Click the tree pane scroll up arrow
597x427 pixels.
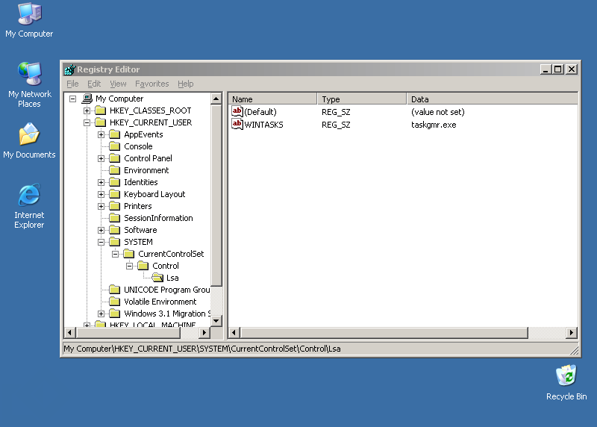[216, 99]
